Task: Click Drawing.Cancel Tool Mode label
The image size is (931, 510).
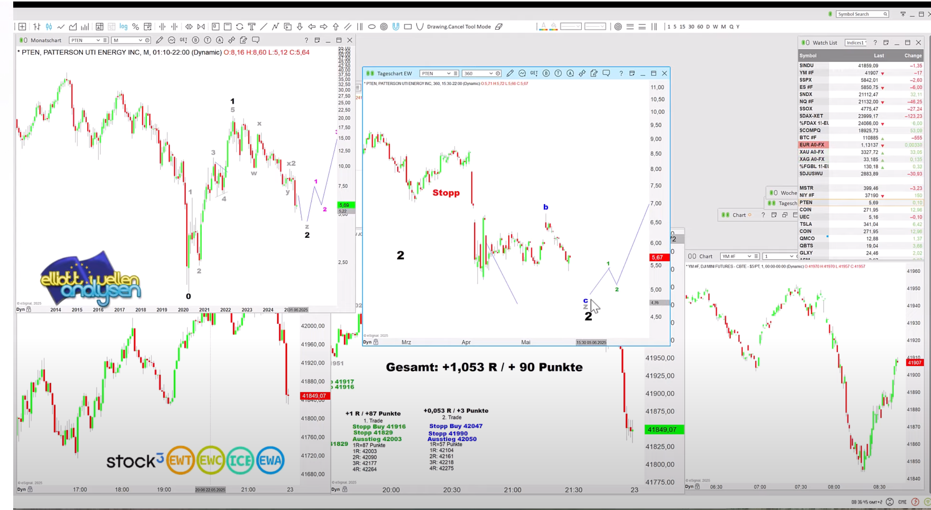Action: tap(459, 26)
